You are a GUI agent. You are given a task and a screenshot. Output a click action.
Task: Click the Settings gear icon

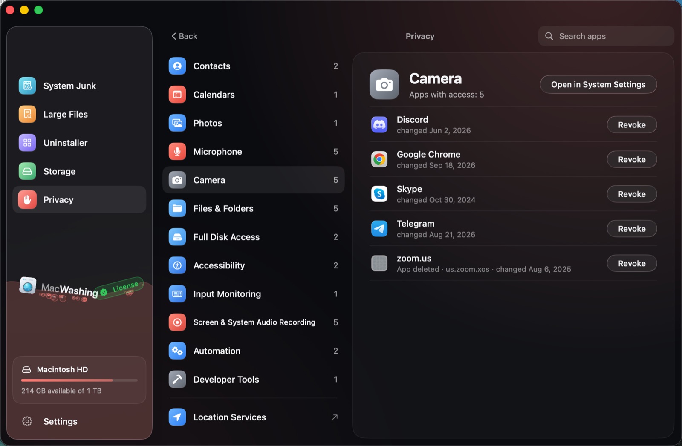[27, 421]
